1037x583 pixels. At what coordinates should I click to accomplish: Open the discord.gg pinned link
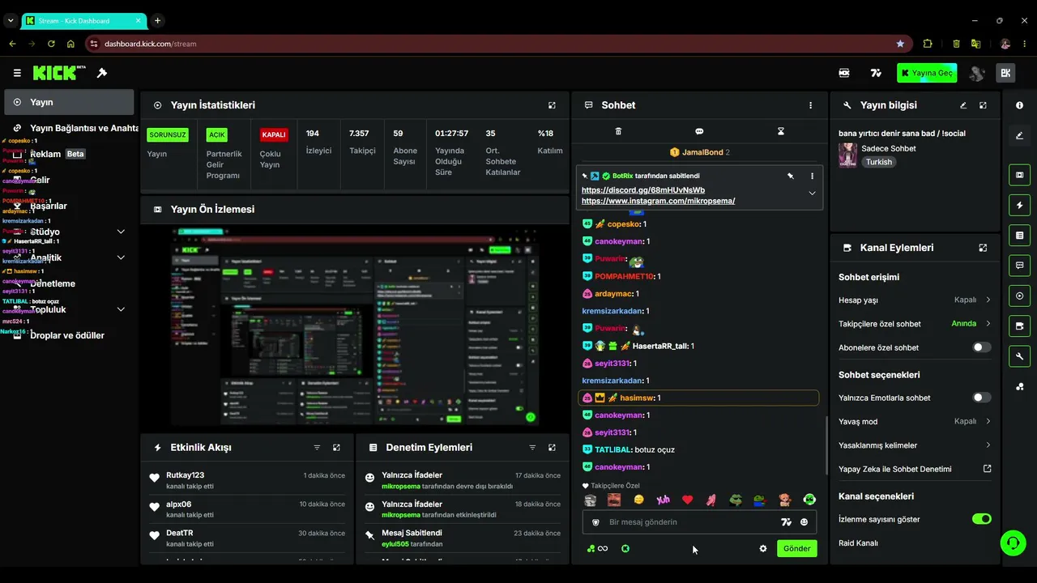point(643,190)
